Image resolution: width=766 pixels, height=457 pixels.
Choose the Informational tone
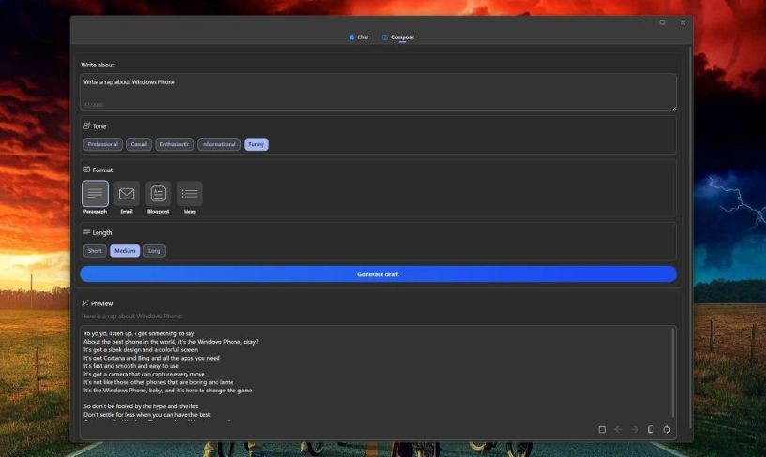coord(218,144)
